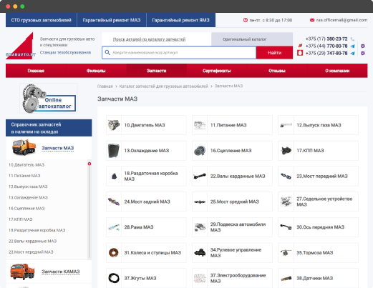The height and width of the screenshot is (288, 373).
Task: Open sidebar item 13.Охлаждение МАЗ
Action: [28, 197]
